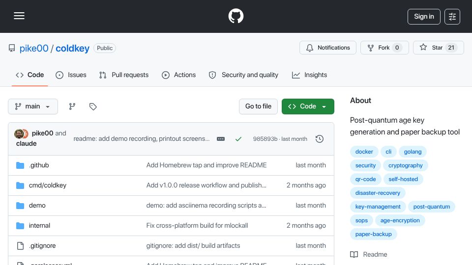This screenshot has width=472, height=265.
Task: Select the self-hosted topic tag
Action: (403, 180)
